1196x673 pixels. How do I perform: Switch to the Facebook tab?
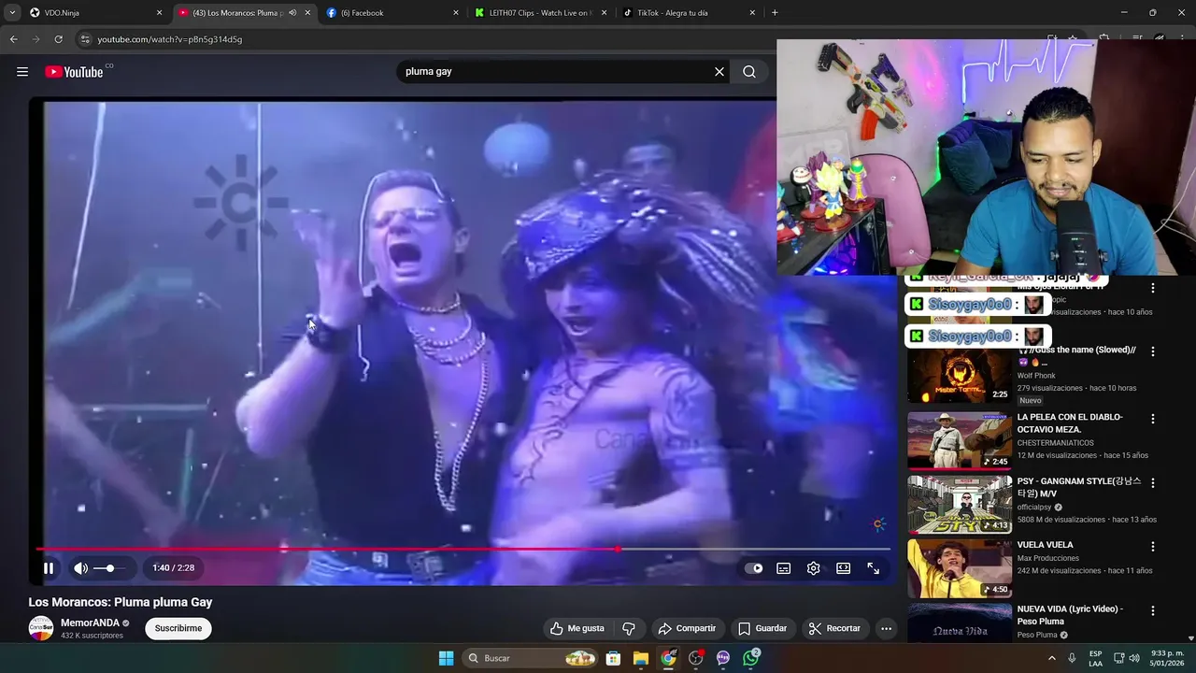click(x=392, y=13)
